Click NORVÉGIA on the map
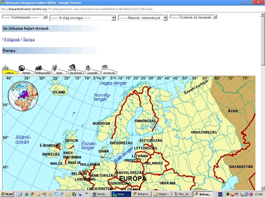This screenshot has height=198, width=265. [x=101, y=123]
